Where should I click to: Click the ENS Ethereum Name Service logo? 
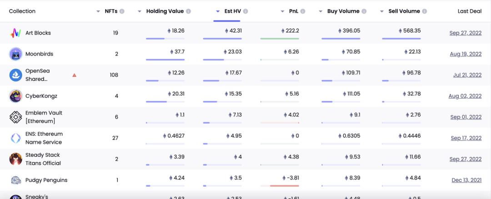(15, 138)
